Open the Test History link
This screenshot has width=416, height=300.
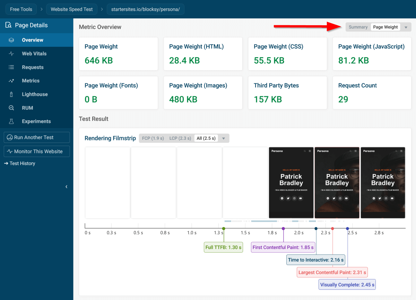coord(20,163)
